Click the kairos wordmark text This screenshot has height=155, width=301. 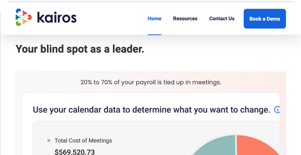coord(57,18)
